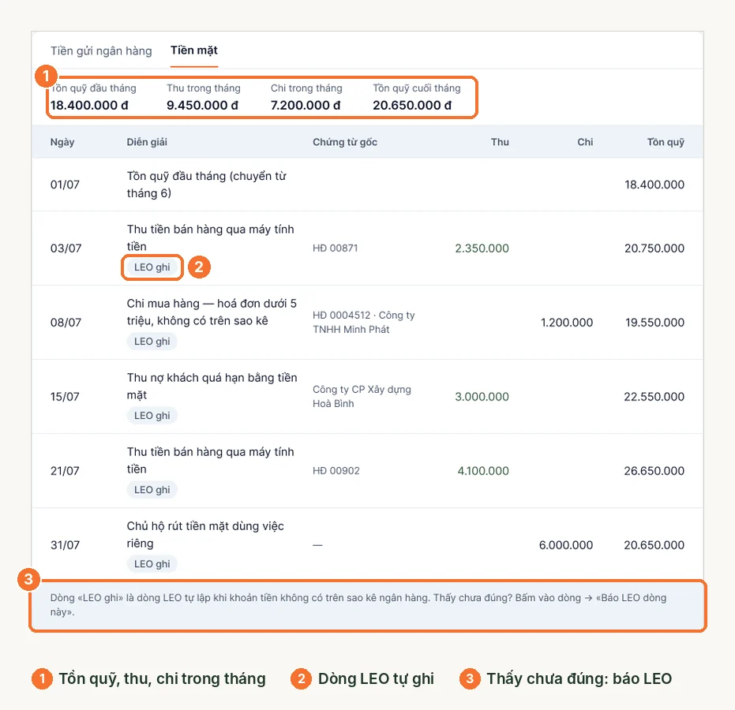Open HĐ 0004512 Công ty TNHH Minh Phát
735x710 pixels.
coord(364,322)
